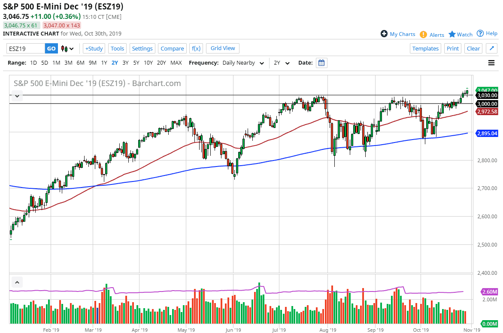Screen dimensions: 503x333
Task: Open the Tools menu
Action: point(117,48)
